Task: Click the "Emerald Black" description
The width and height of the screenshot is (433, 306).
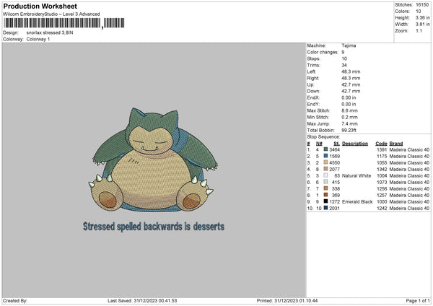Action: click(357, 201)
